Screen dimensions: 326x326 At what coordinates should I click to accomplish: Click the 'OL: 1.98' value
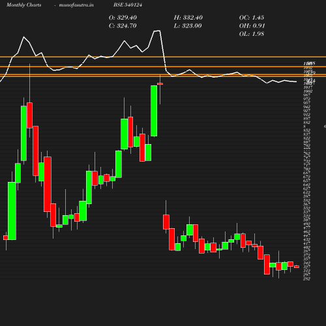click(x=252, y=34)
